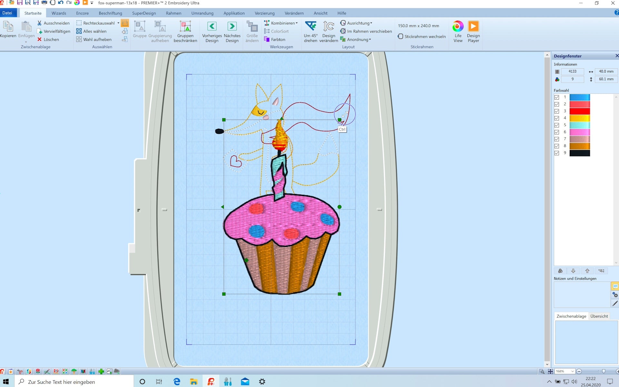The width and height of the screenshot is (619, 387).
Task: Uncheck color 3 red checkbox
Action: click(x=557, y=111)
